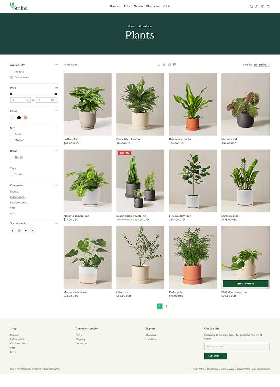Viewport: 280px width, 387px height.
Task: Collapse the Availability filter section
Action: (57, 65)
